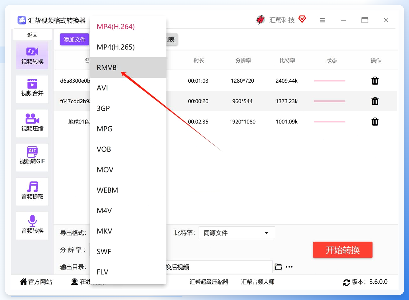Switch to 视频合并 video merge tool
The height and width of the screenshot is (300, 409).
[x=32, y=89]
